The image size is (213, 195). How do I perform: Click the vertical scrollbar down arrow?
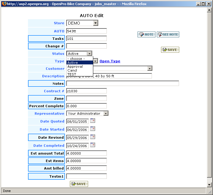coord(209,185)
